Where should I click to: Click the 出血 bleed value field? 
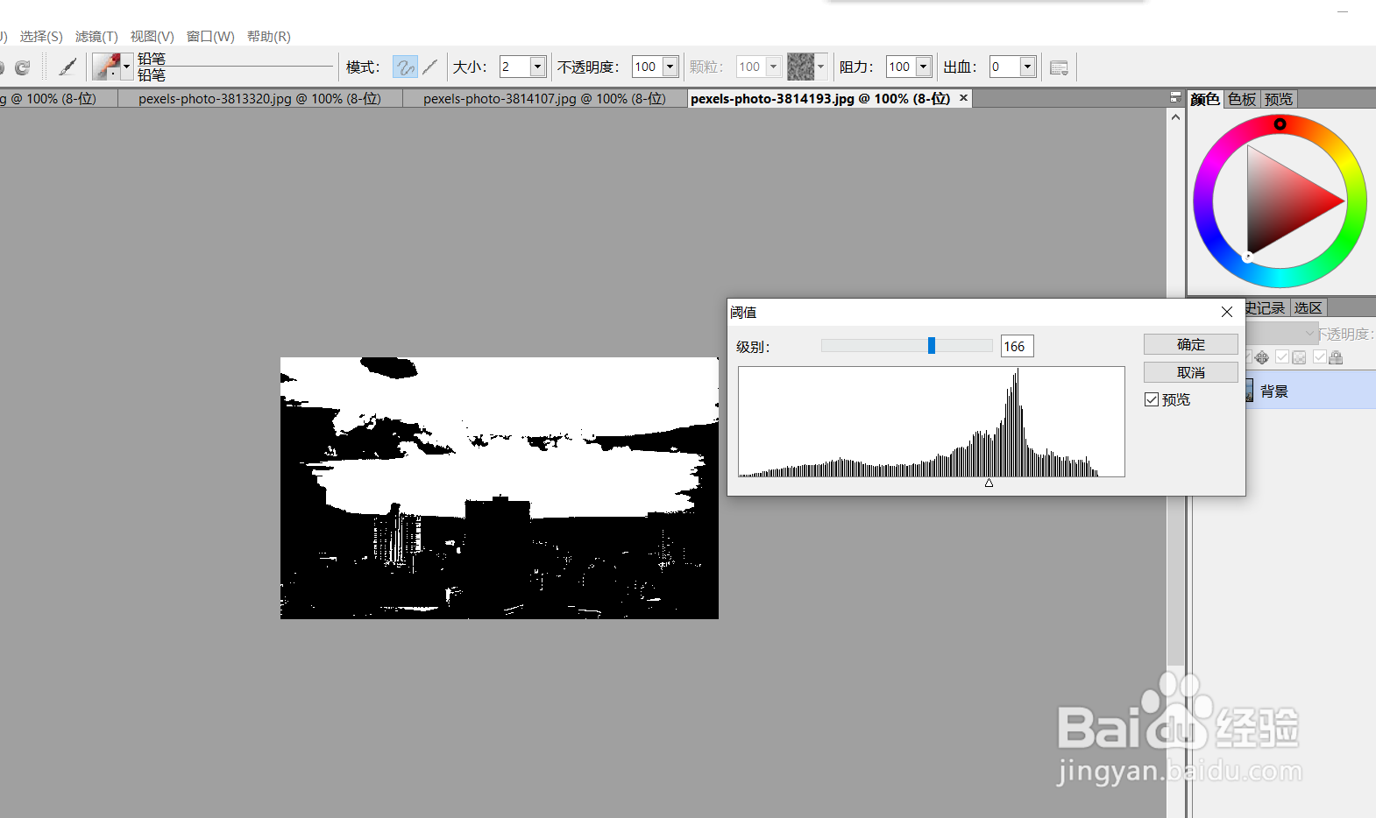pos(1004,67)
